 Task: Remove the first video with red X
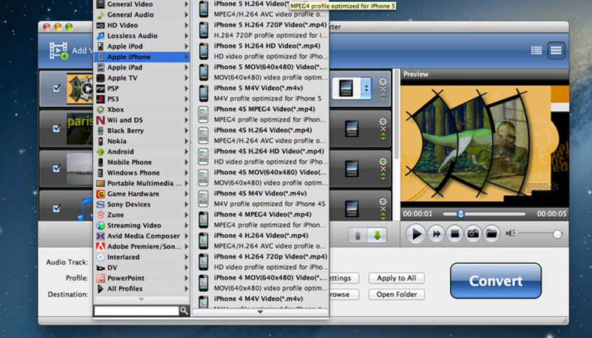coord(383,89)
